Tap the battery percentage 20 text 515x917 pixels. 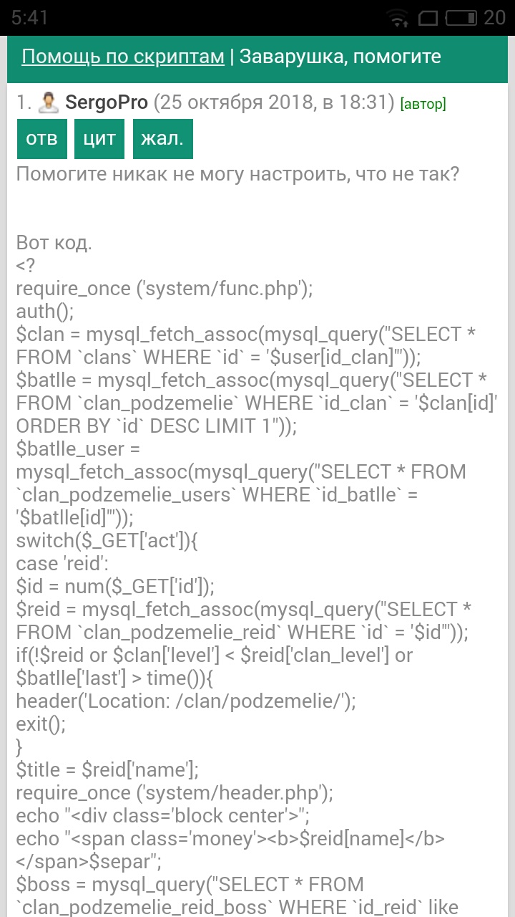click(495, 17)
